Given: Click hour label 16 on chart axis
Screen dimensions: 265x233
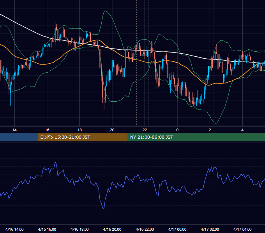Looking at the screenshot, I should click(47, 130).
